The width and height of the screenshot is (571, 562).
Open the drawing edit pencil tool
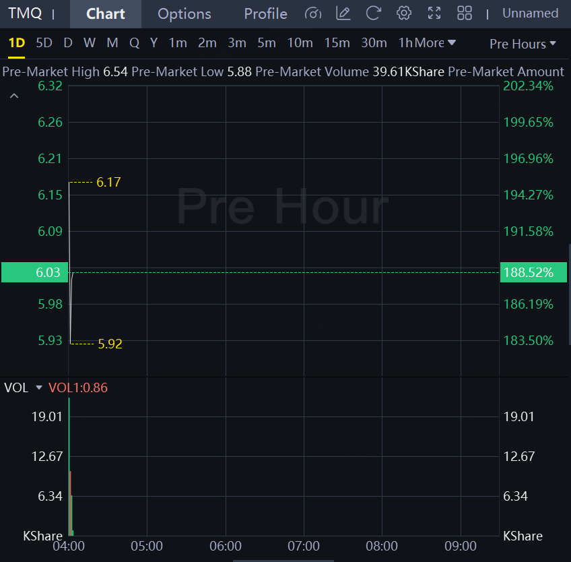(343, 13)
